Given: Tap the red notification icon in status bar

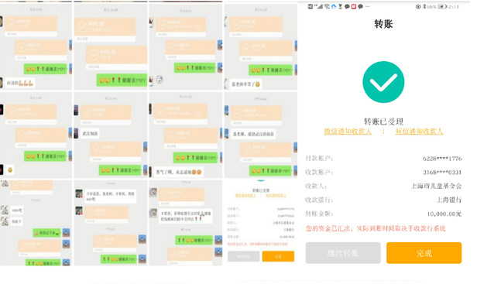Looking at the screenshot, I should point(354,7).
